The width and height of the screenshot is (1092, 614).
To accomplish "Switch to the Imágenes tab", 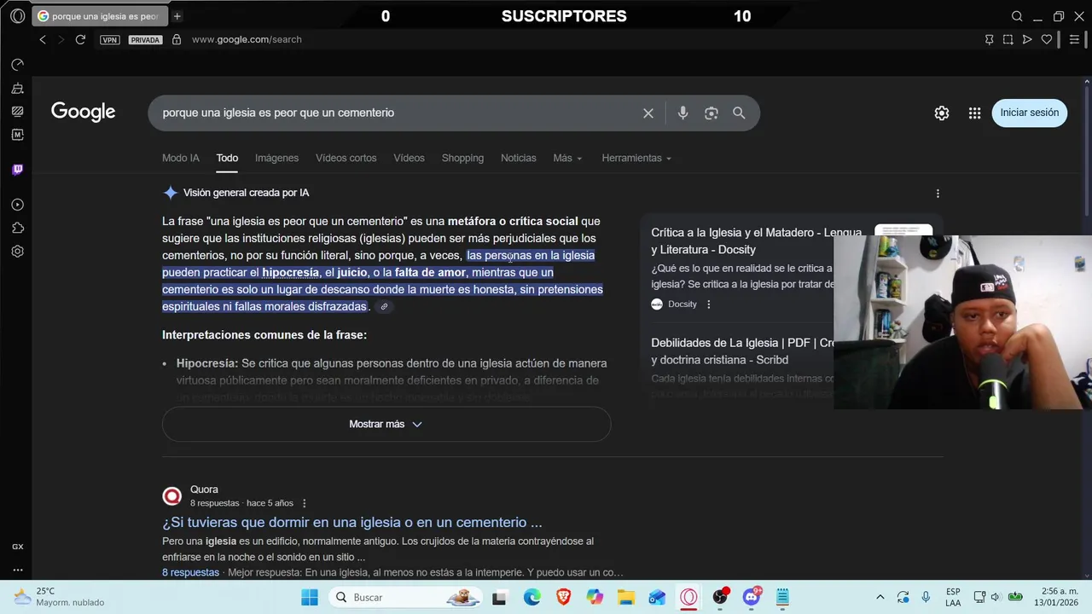I will point(276,158).
